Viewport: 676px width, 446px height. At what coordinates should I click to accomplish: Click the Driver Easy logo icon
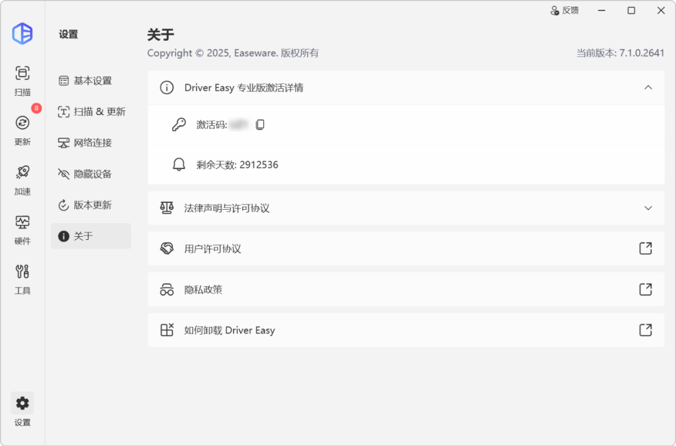(x=23, y=34)
